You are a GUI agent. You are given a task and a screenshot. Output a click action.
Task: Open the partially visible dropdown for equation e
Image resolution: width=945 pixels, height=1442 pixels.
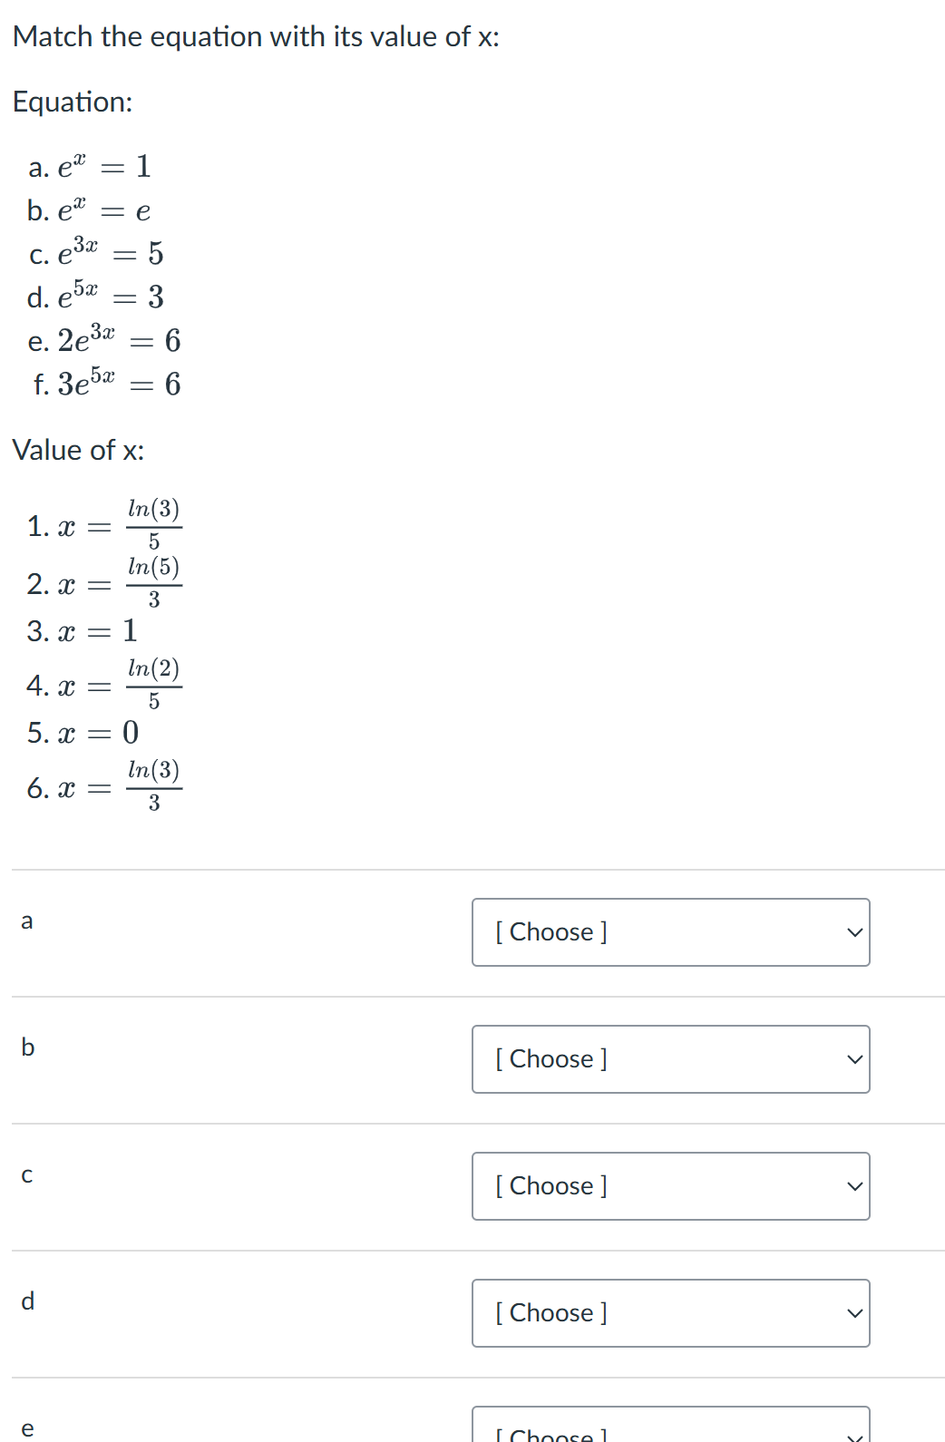[669, 1431]
